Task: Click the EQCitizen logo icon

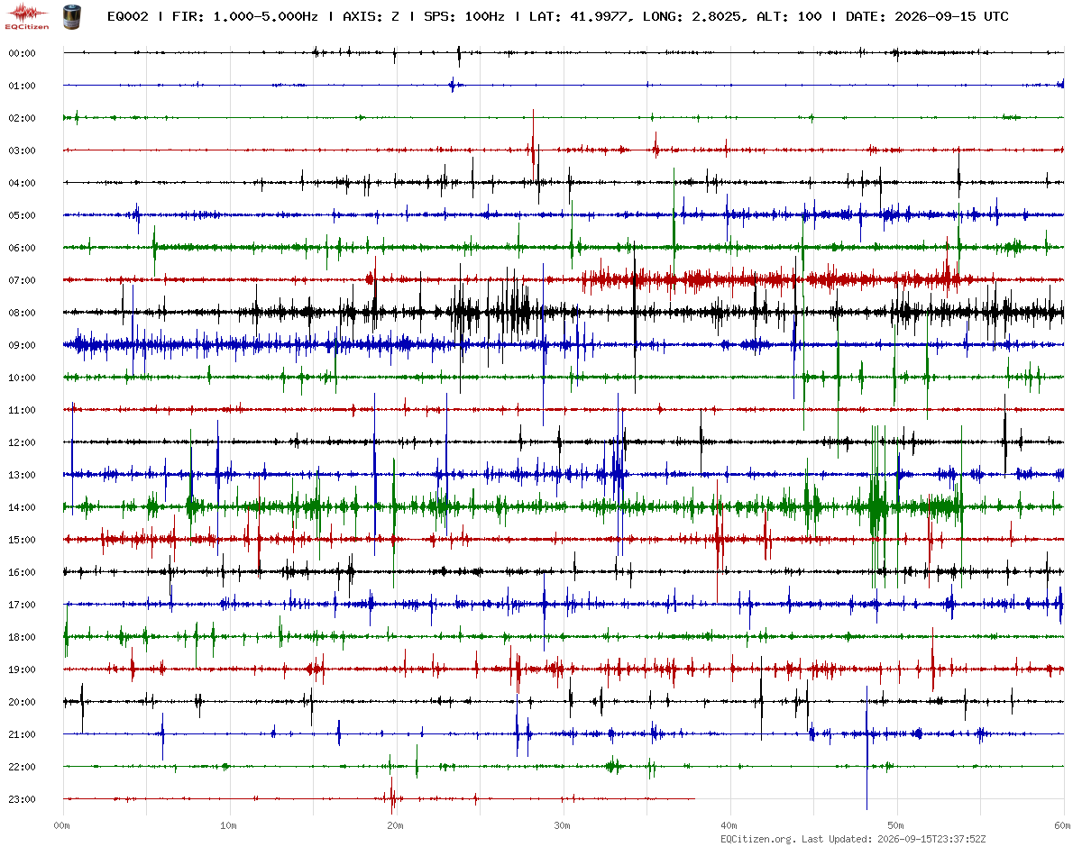Action: pyautogui.click(x=27, y=15)
